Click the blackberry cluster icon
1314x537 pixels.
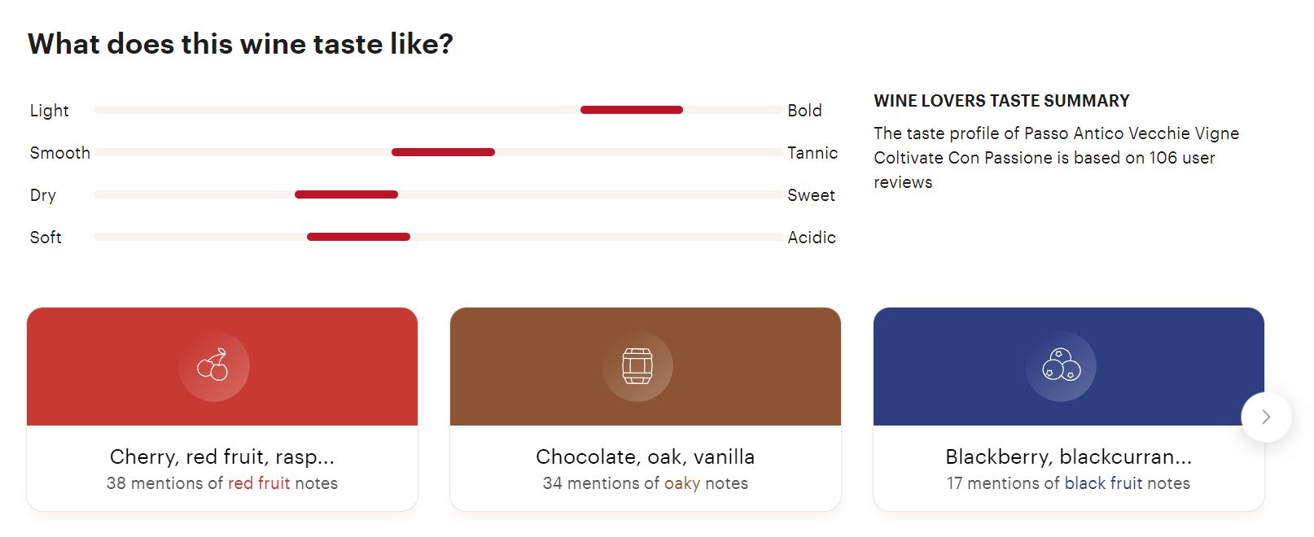(x=1061, y=365)
